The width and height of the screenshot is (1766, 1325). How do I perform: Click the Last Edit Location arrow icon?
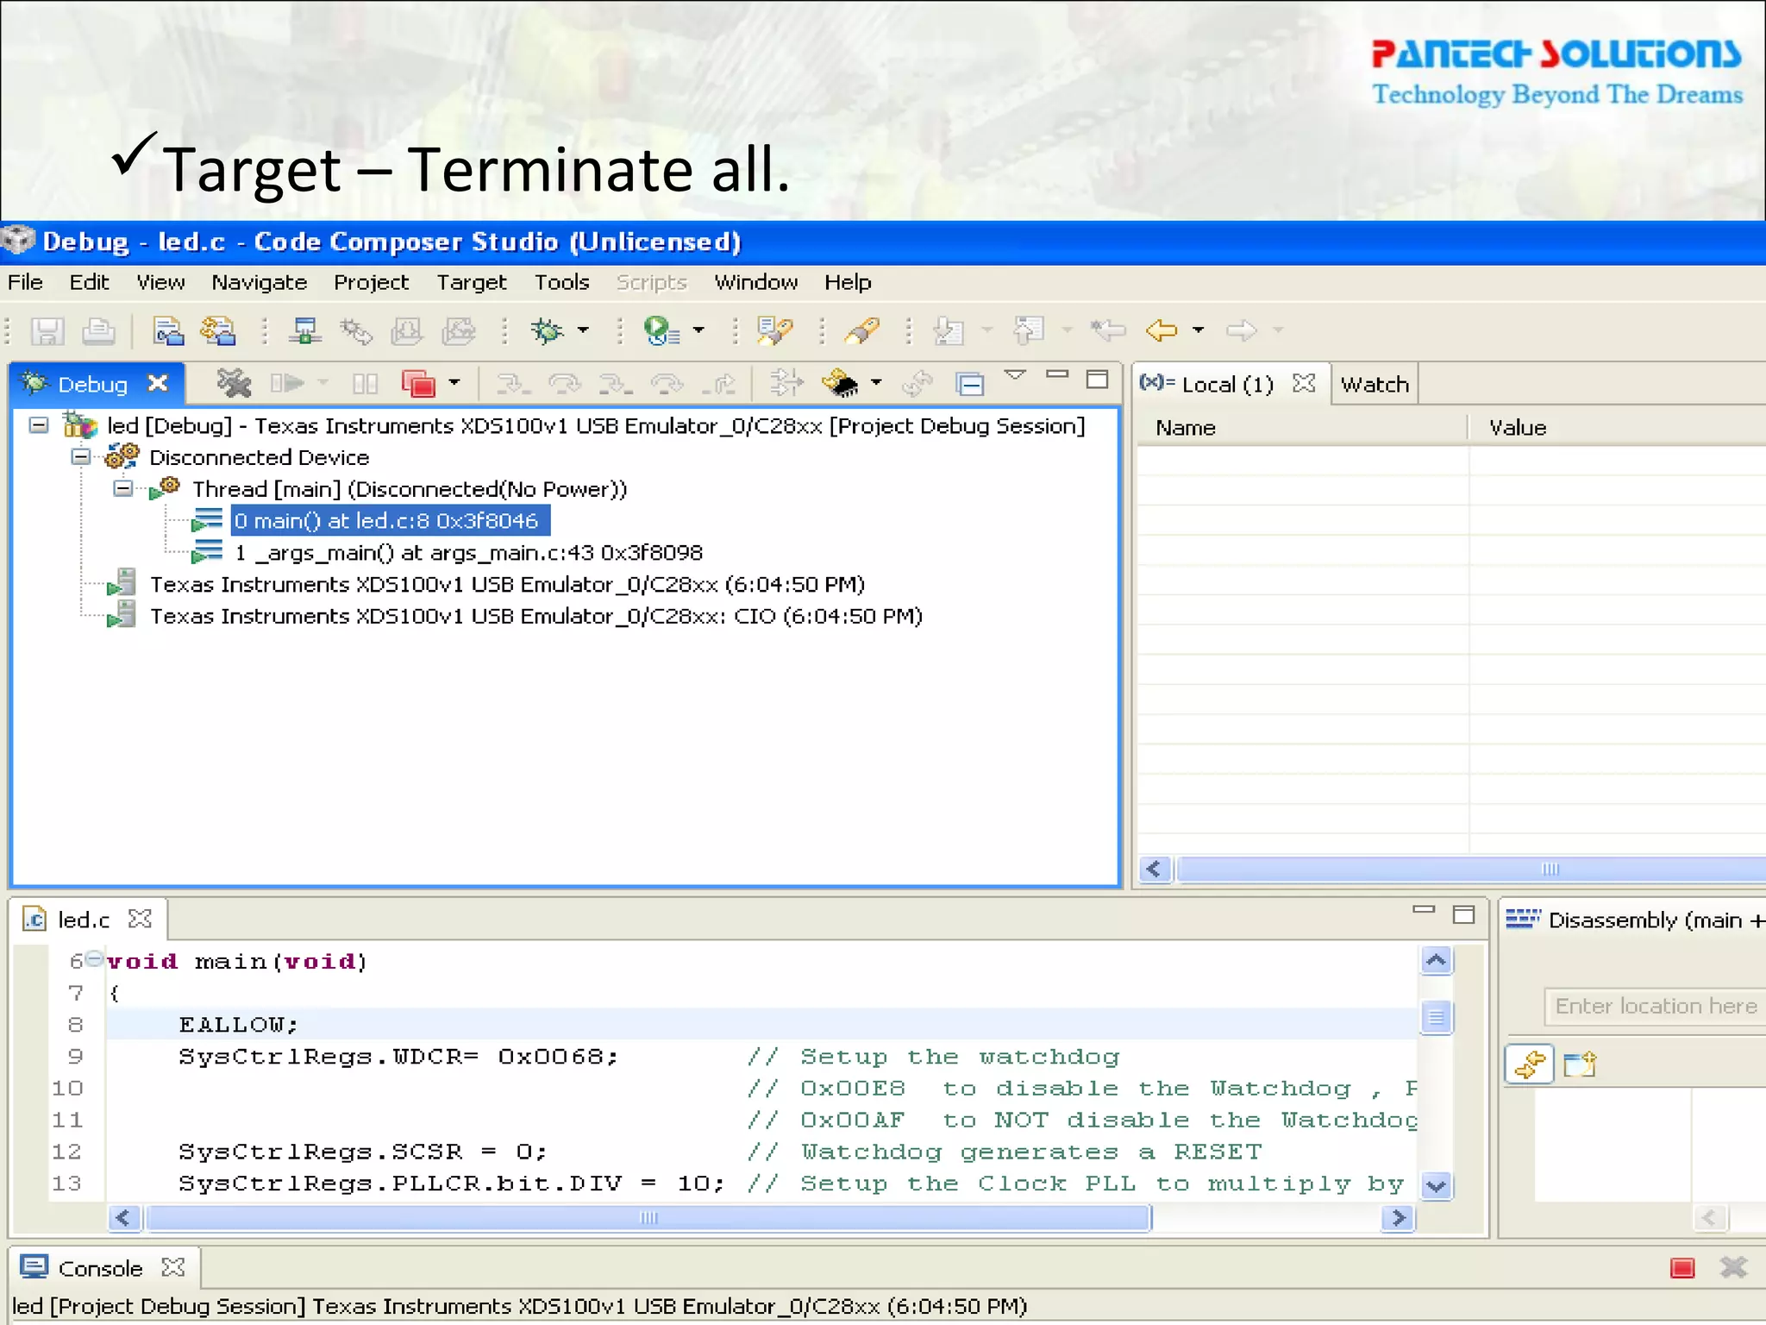[1108, 330]
